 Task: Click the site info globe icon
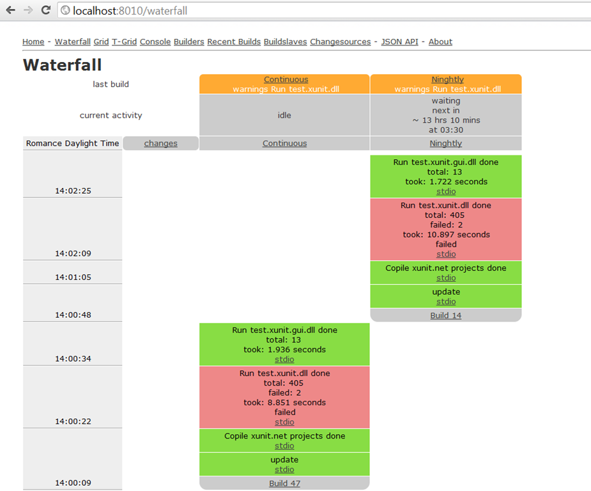[x=65, y=11]
